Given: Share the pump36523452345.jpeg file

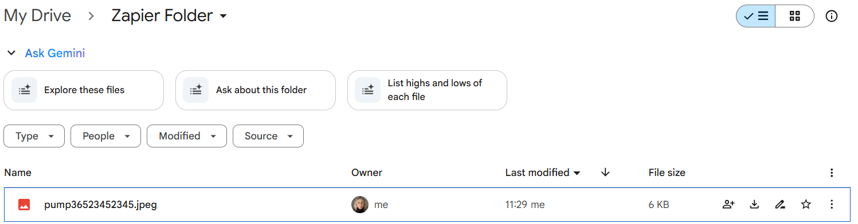Looking at the screenshot, I should click(x=728, y=205).
